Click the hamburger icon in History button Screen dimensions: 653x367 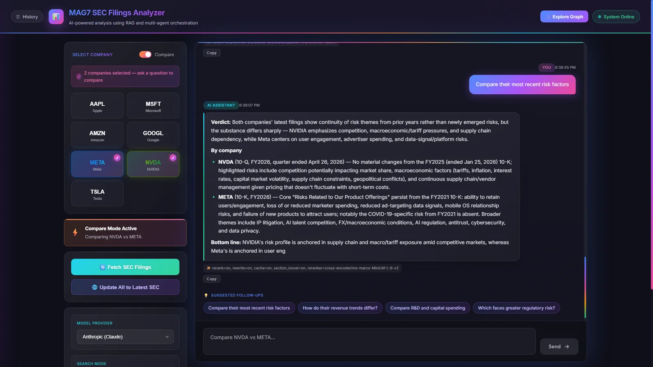[x=18, y=17]
